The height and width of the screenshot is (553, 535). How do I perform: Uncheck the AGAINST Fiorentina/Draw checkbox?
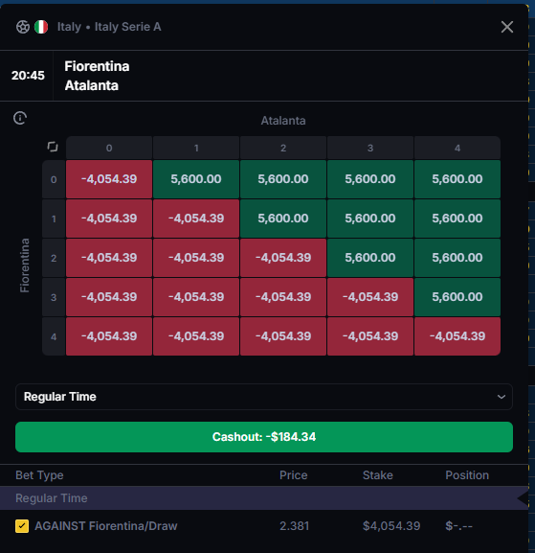coord(22,526)
